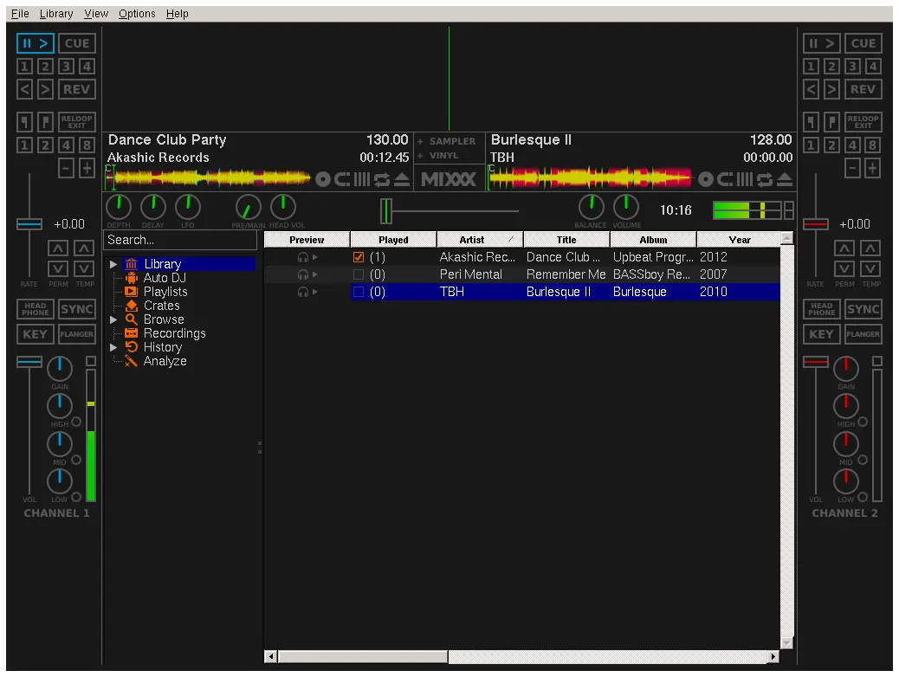Viewport: 899px width, 677px height.
Task: Expand the Library tree node
Action: 113,264
